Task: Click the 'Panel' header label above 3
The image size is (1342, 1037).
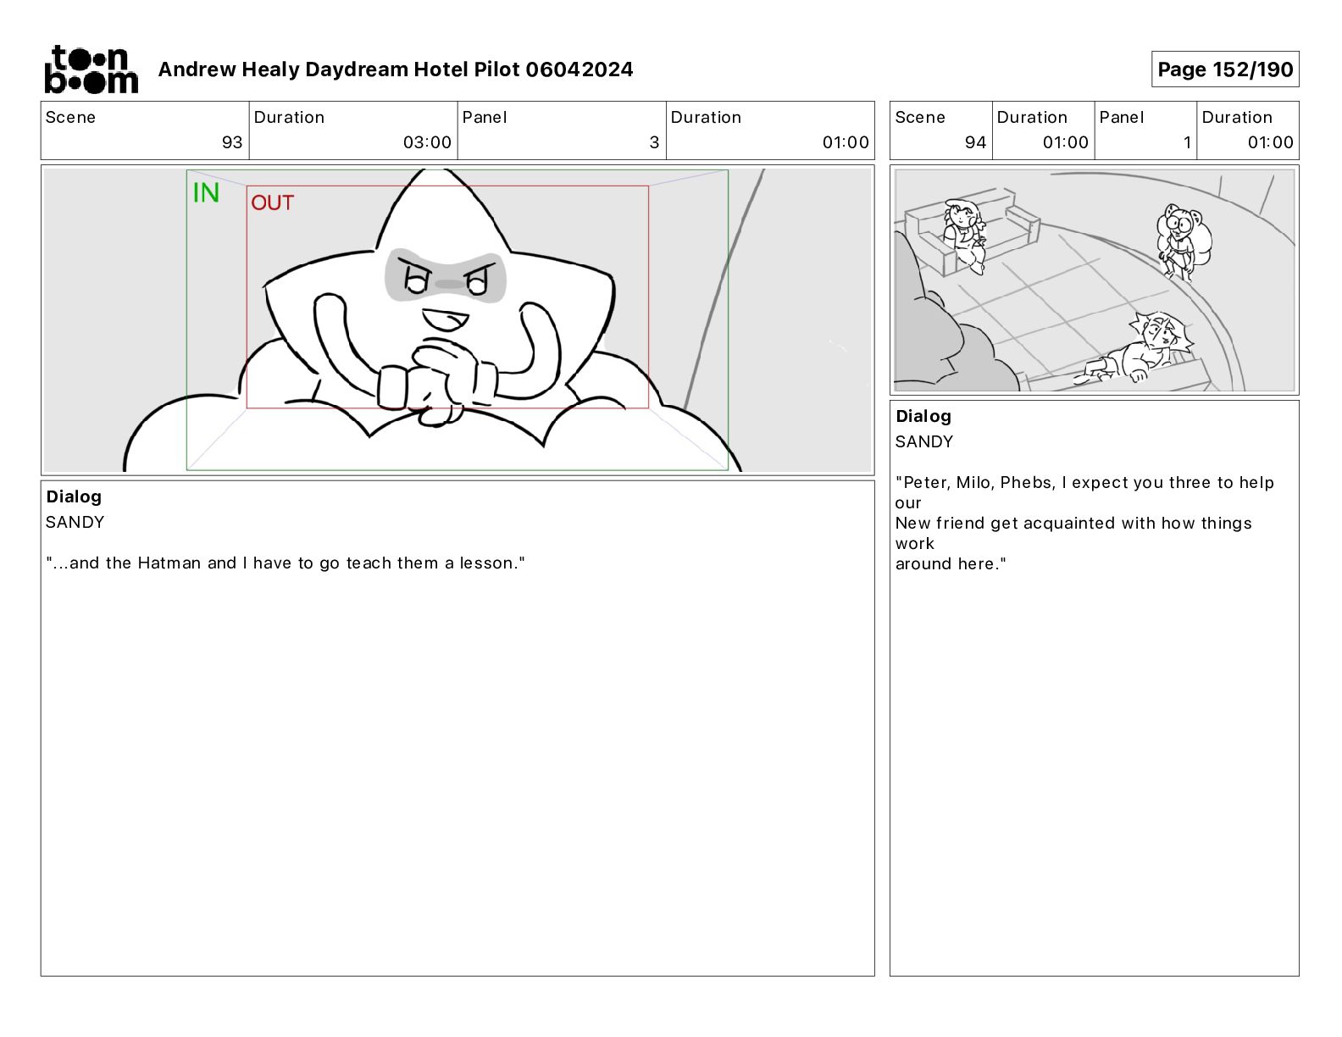Action: click(485, 117)
